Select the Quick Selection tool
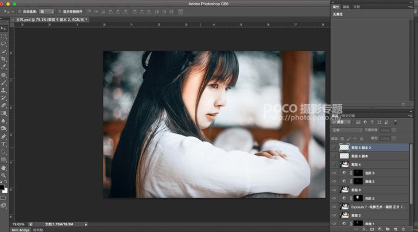Image resolution: width=418 pixels, height=232 pixels. (x=4, y=51)
